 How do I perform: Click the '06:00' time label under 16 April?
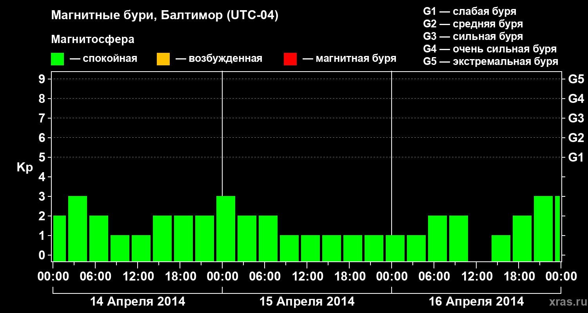click(434, 277)
